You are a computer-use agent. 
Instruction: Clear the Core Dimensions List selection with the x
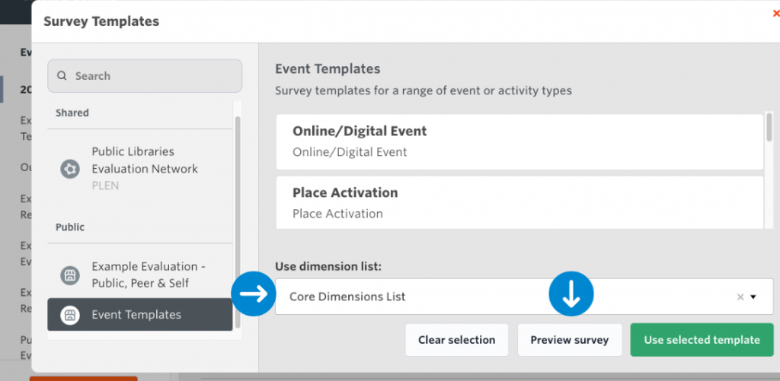tap(740, 297)
